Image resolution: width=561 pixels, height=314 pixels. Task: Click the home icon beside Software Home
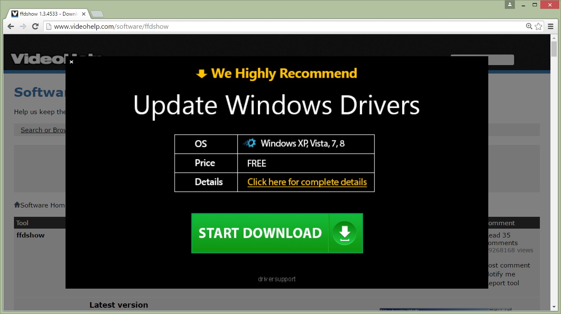click(x=17, y=205)
